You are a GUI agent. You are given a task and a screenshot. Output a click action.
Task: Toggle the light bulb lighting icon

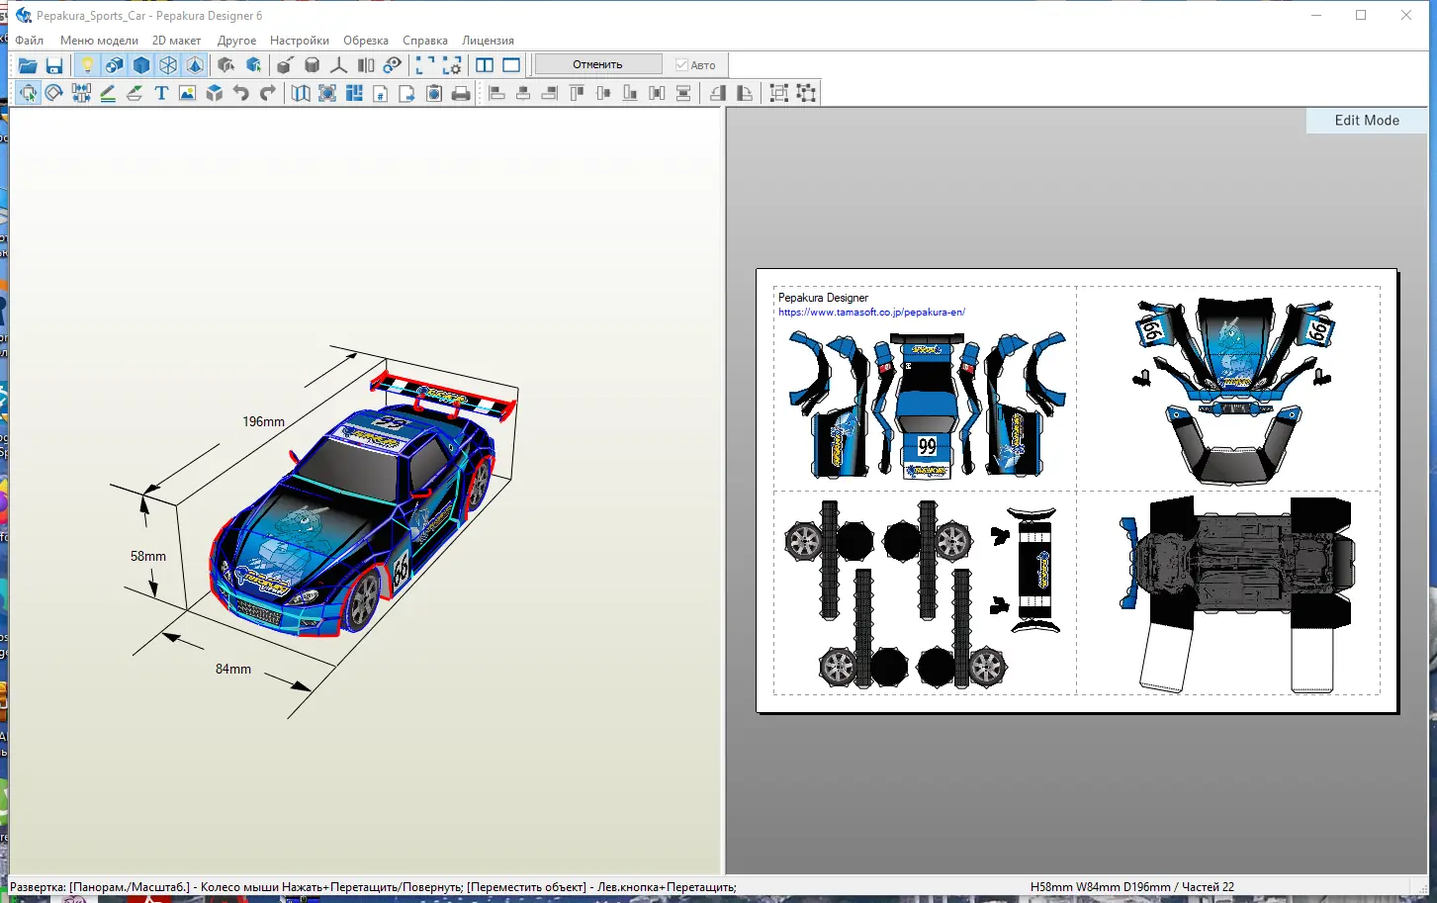87,65
